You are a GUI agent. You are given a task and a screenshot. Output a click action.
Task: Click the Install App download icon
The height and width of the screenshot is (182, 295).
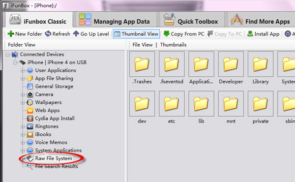[x=250, y=34]
